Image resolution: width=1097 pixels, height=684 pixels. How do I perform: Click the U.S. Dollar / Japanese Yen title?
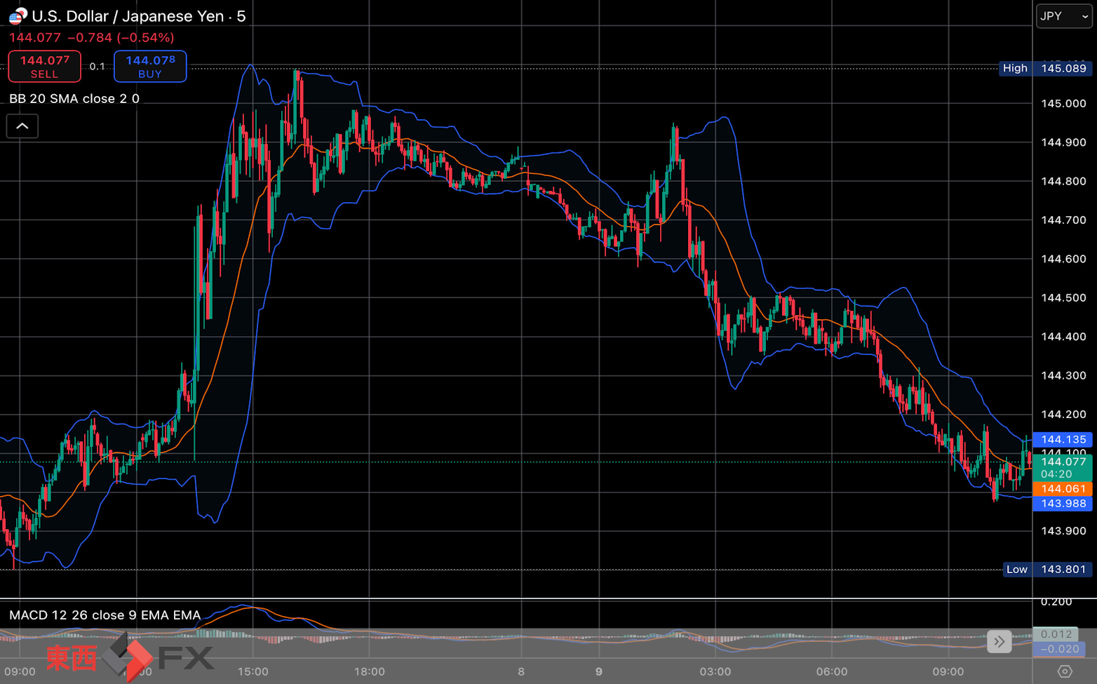128,16
